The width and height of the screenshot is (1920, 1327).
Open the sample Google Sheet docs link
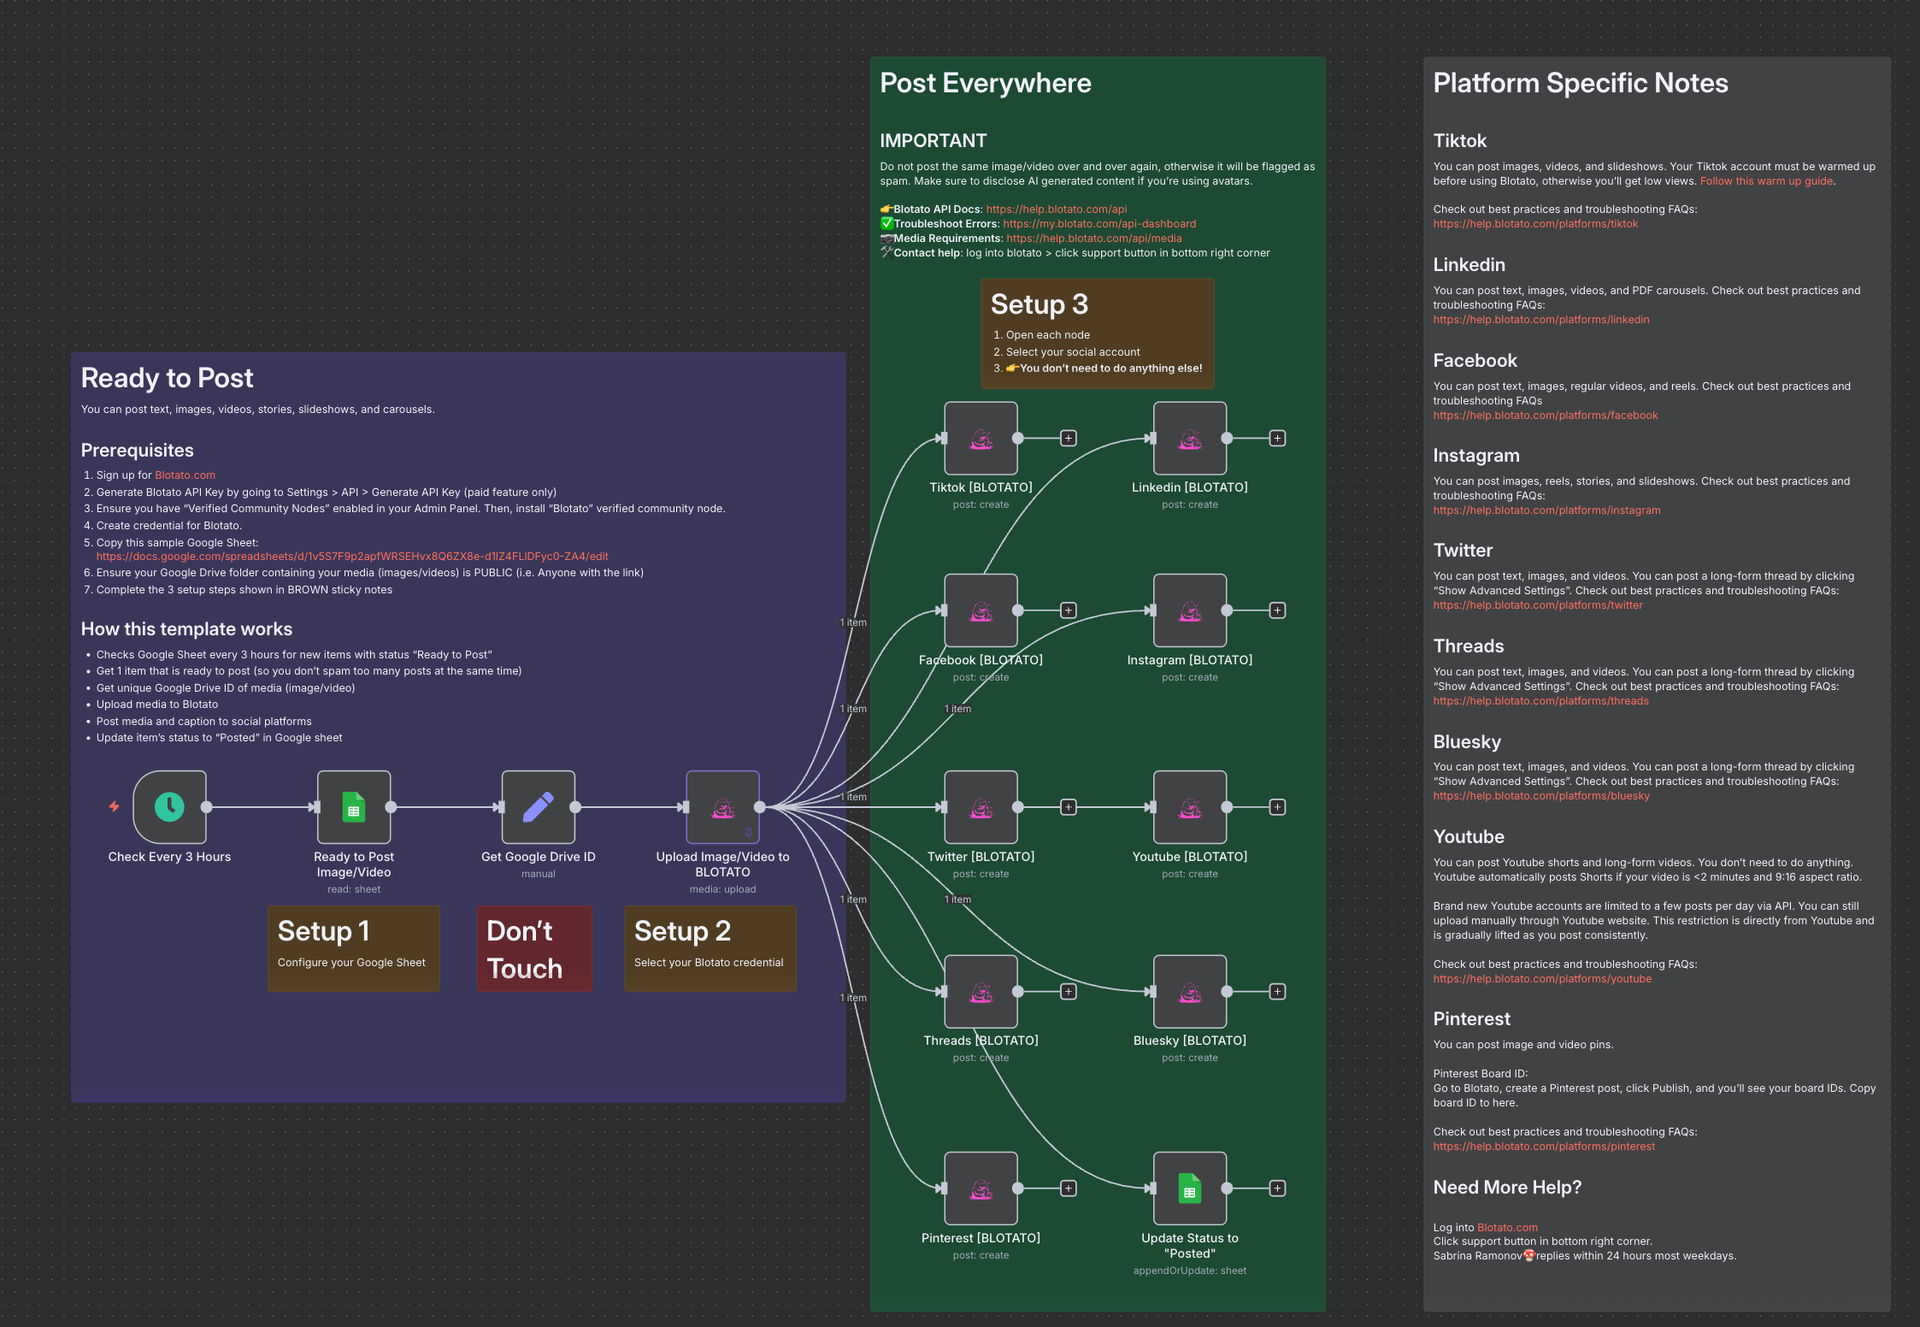[x=352, y=557]
